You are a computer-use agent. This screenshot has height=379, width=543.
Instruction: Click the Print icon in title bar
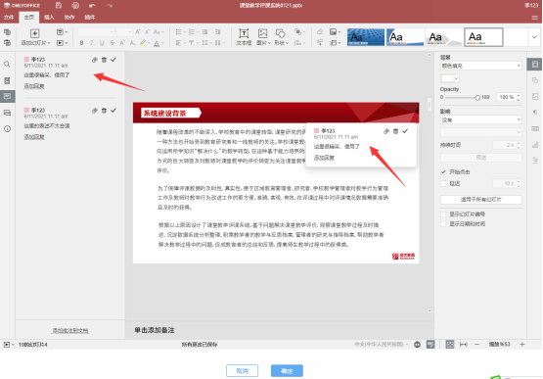click(75, 5)
